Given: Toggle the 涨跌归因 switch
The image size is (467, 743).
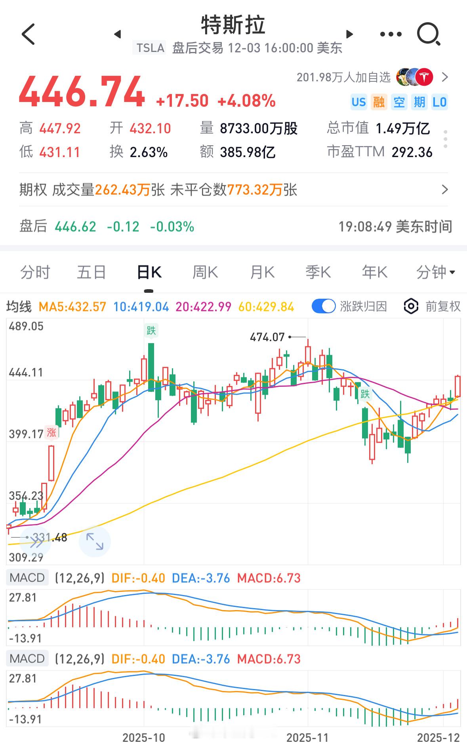Looking at the screenshot, I should coord(324,306).
